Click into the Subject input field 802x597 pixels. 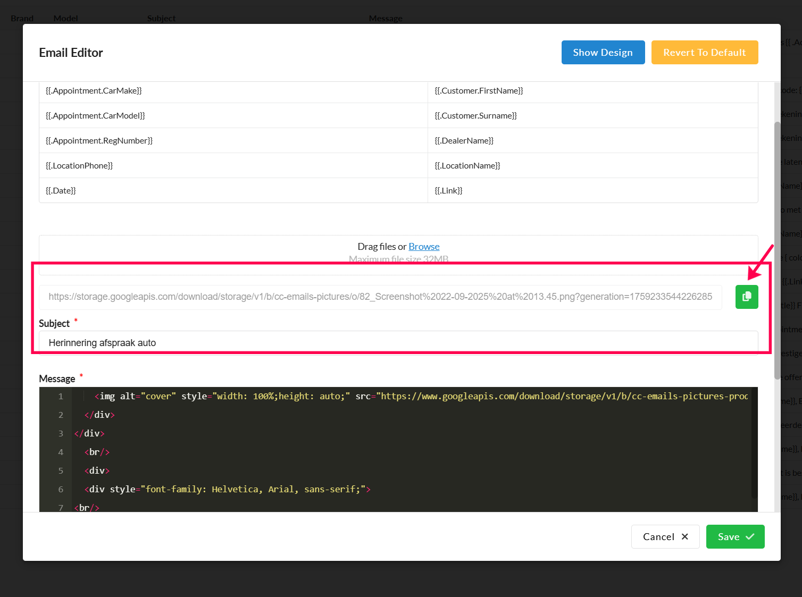[398, 343]
